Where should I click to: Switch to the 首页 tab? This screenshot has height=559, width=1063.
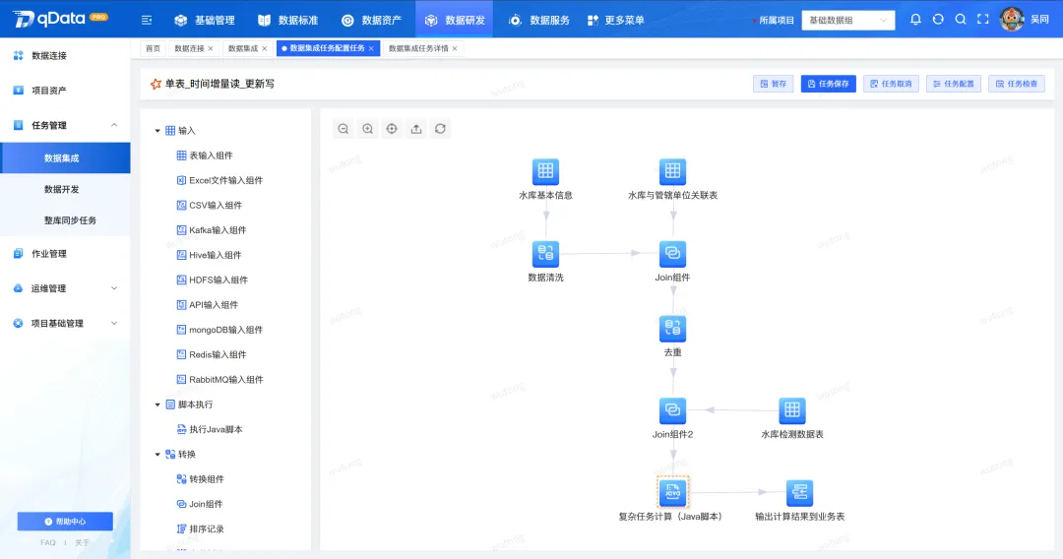click(154, 48)
